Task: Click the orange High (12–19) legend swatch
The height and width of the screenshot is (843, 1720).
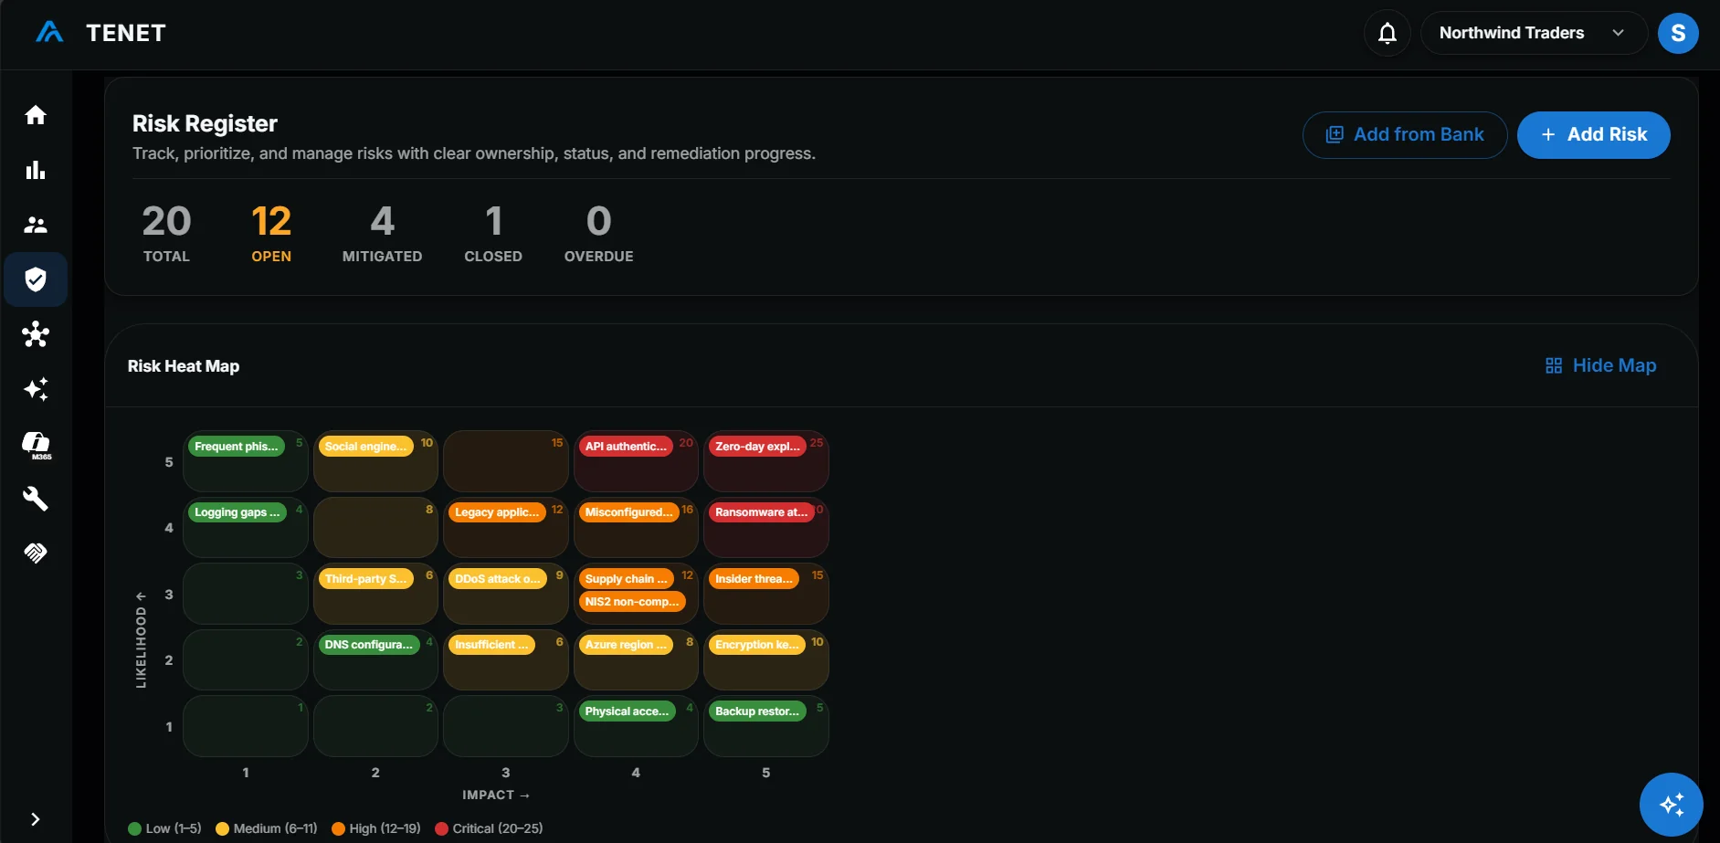Action: pyautogui.click(x=338, y=828)
